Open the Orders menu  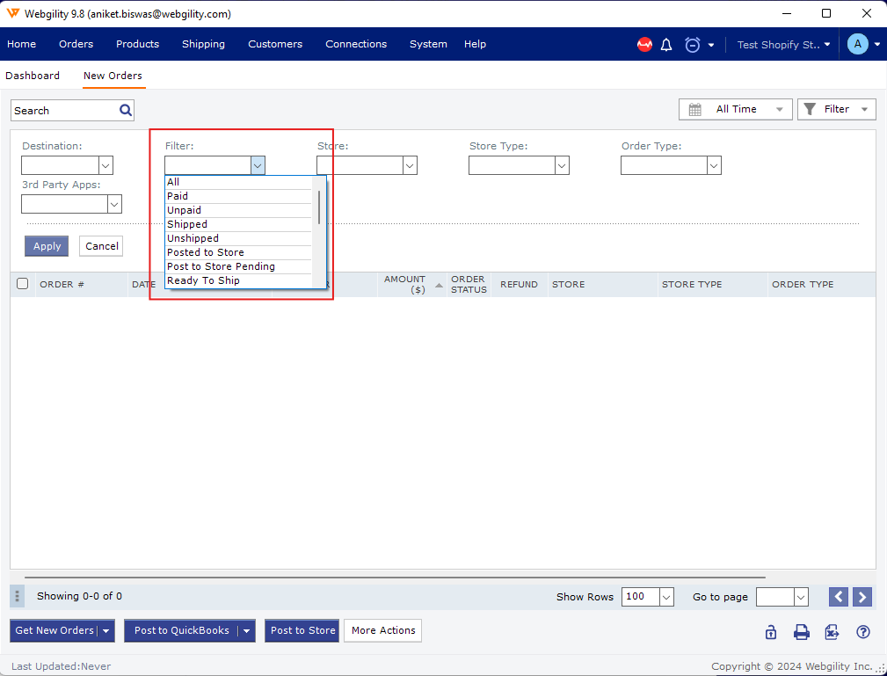[76, 44]
